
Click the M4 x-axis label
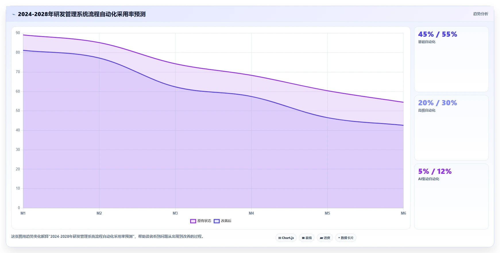coord(251,213)
